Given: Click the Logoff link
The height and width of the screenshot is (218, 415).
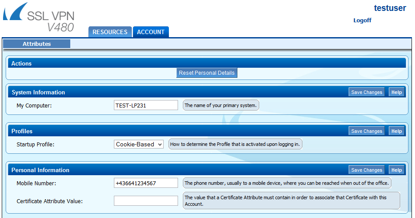Looking at the screenshot, I should coord(362,21).
